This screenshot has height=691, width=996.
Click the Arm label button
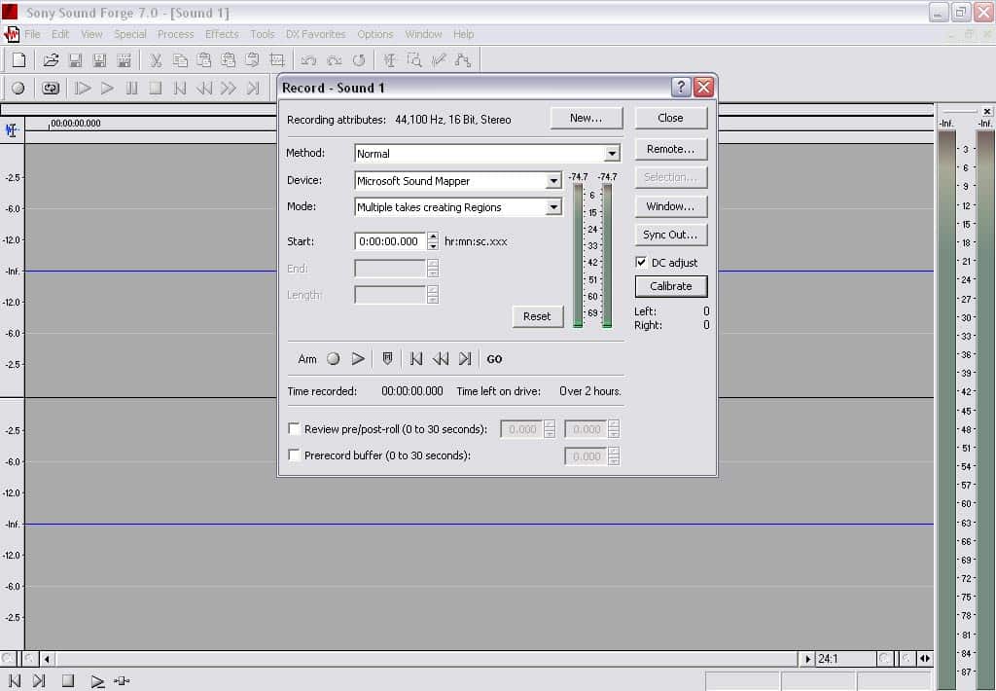[307, 359]
